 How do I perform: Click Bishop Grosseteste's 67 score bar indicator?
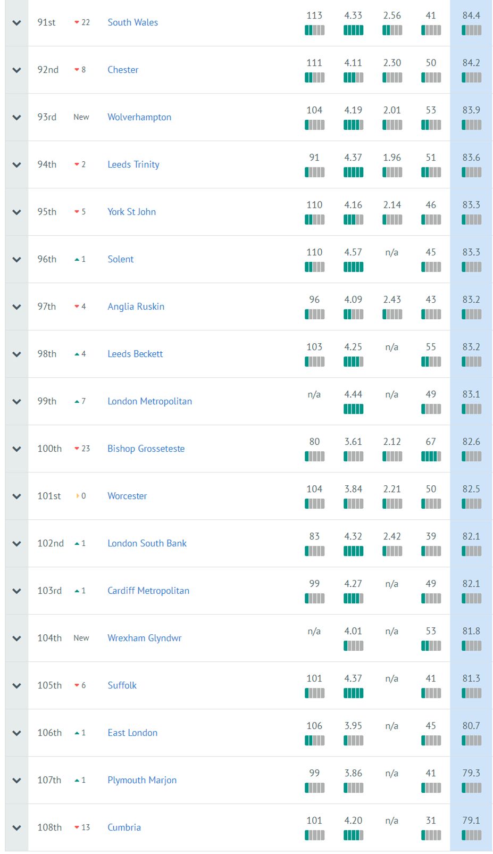point(431,456)
